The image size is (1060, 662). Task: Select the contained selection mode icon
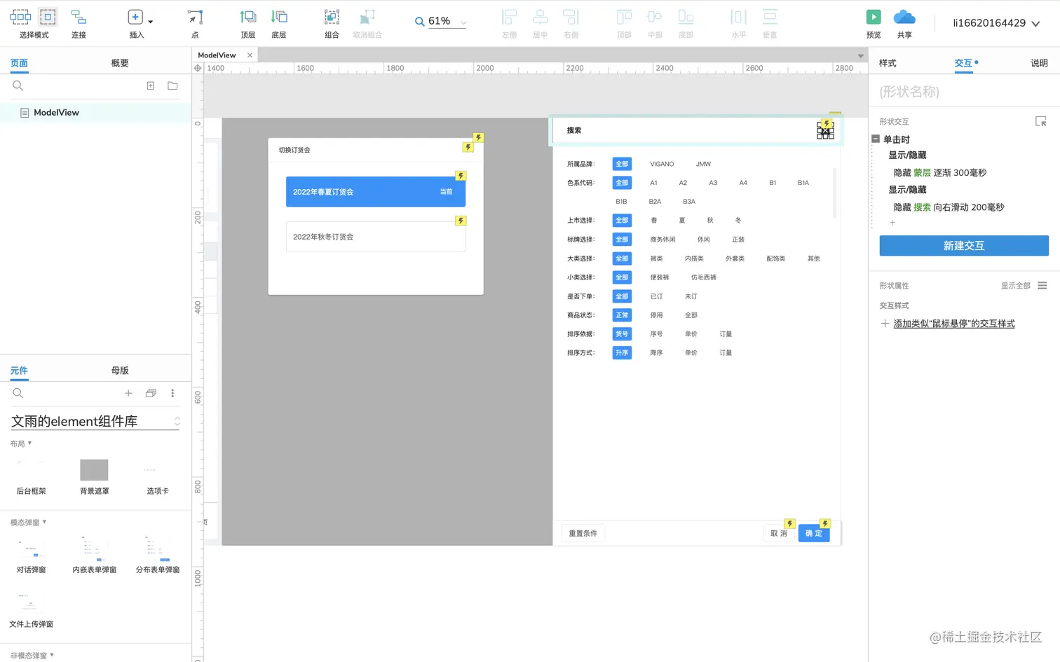pyautogui.click(x=48, y=17)
